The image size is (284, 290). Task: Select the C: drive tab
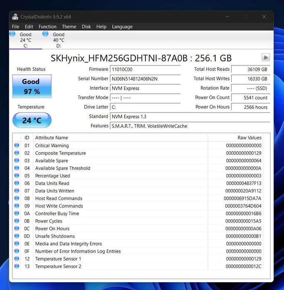pos(26,40)
